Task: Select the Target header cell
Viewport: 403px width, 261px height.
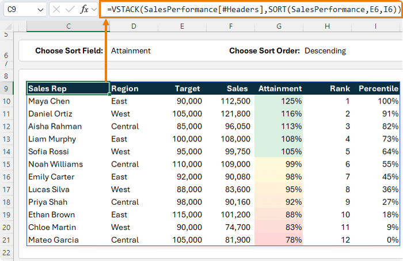Action: pyautogui.click(x=182, y=89)
